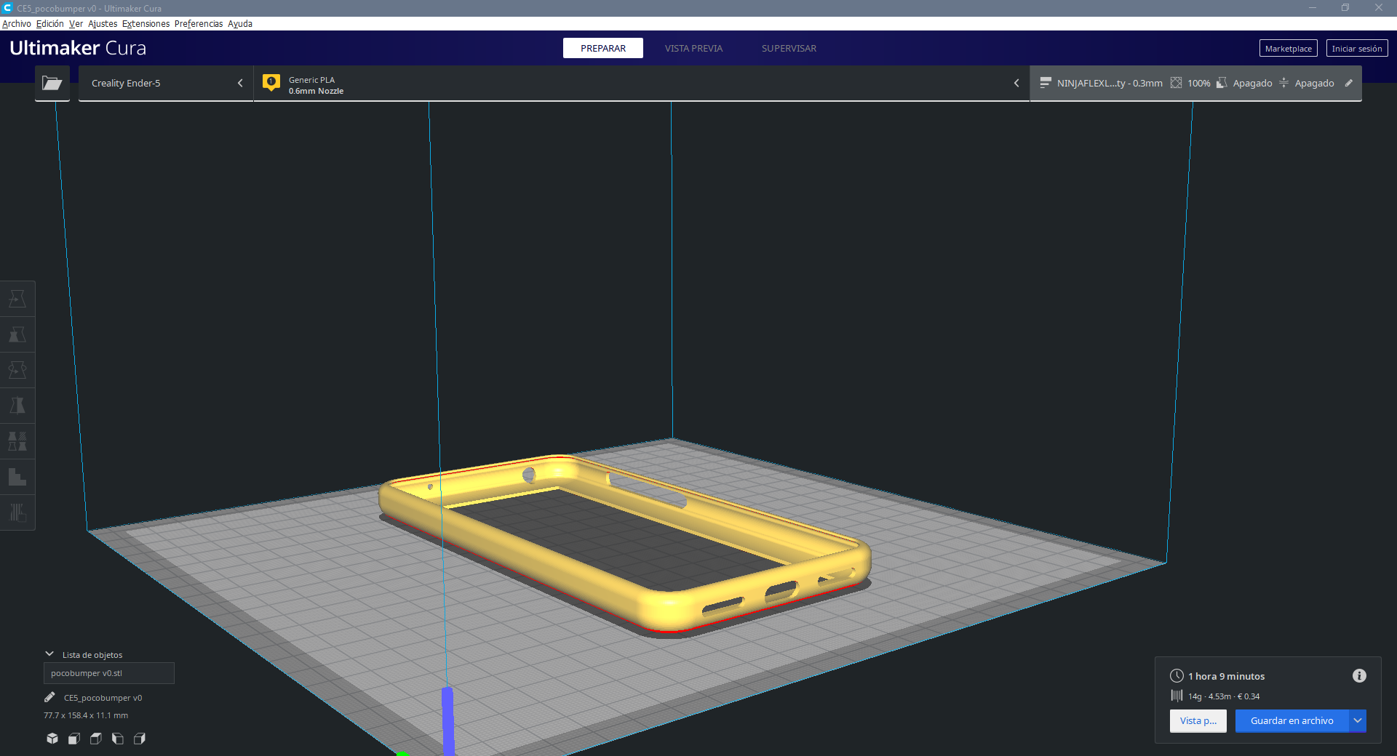Switch to the VISTA PREVIA tab

(x=693, y=48)
